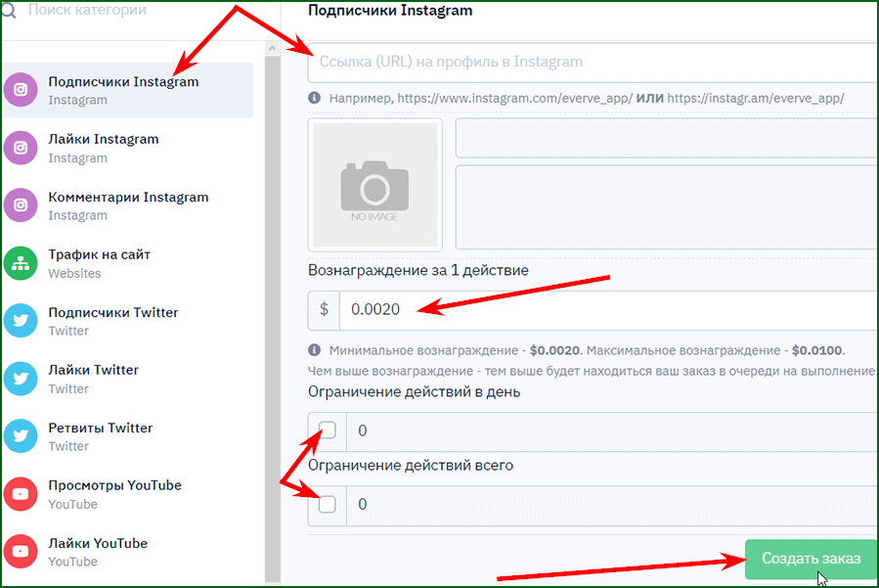The width and height of the screenshot is (879, 588).
Task: Focus the category search field
Action: click(x=87, y=10)
